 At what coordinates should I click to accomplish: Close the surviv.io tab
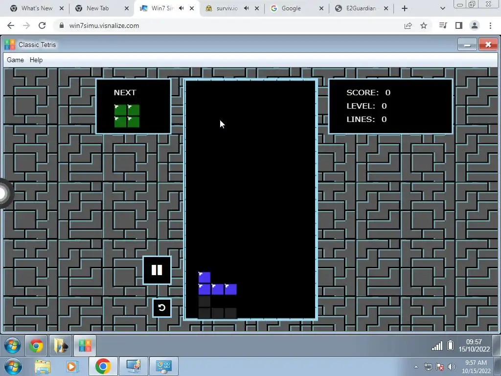pos(257,8)
